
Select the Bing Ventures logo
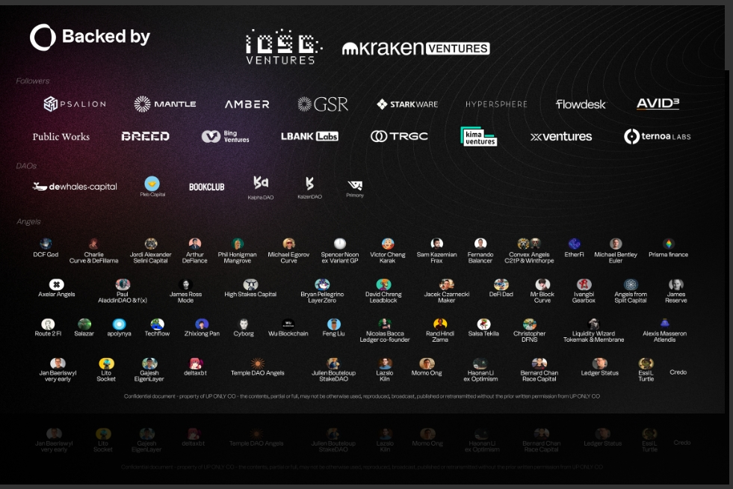coord(226,136)
